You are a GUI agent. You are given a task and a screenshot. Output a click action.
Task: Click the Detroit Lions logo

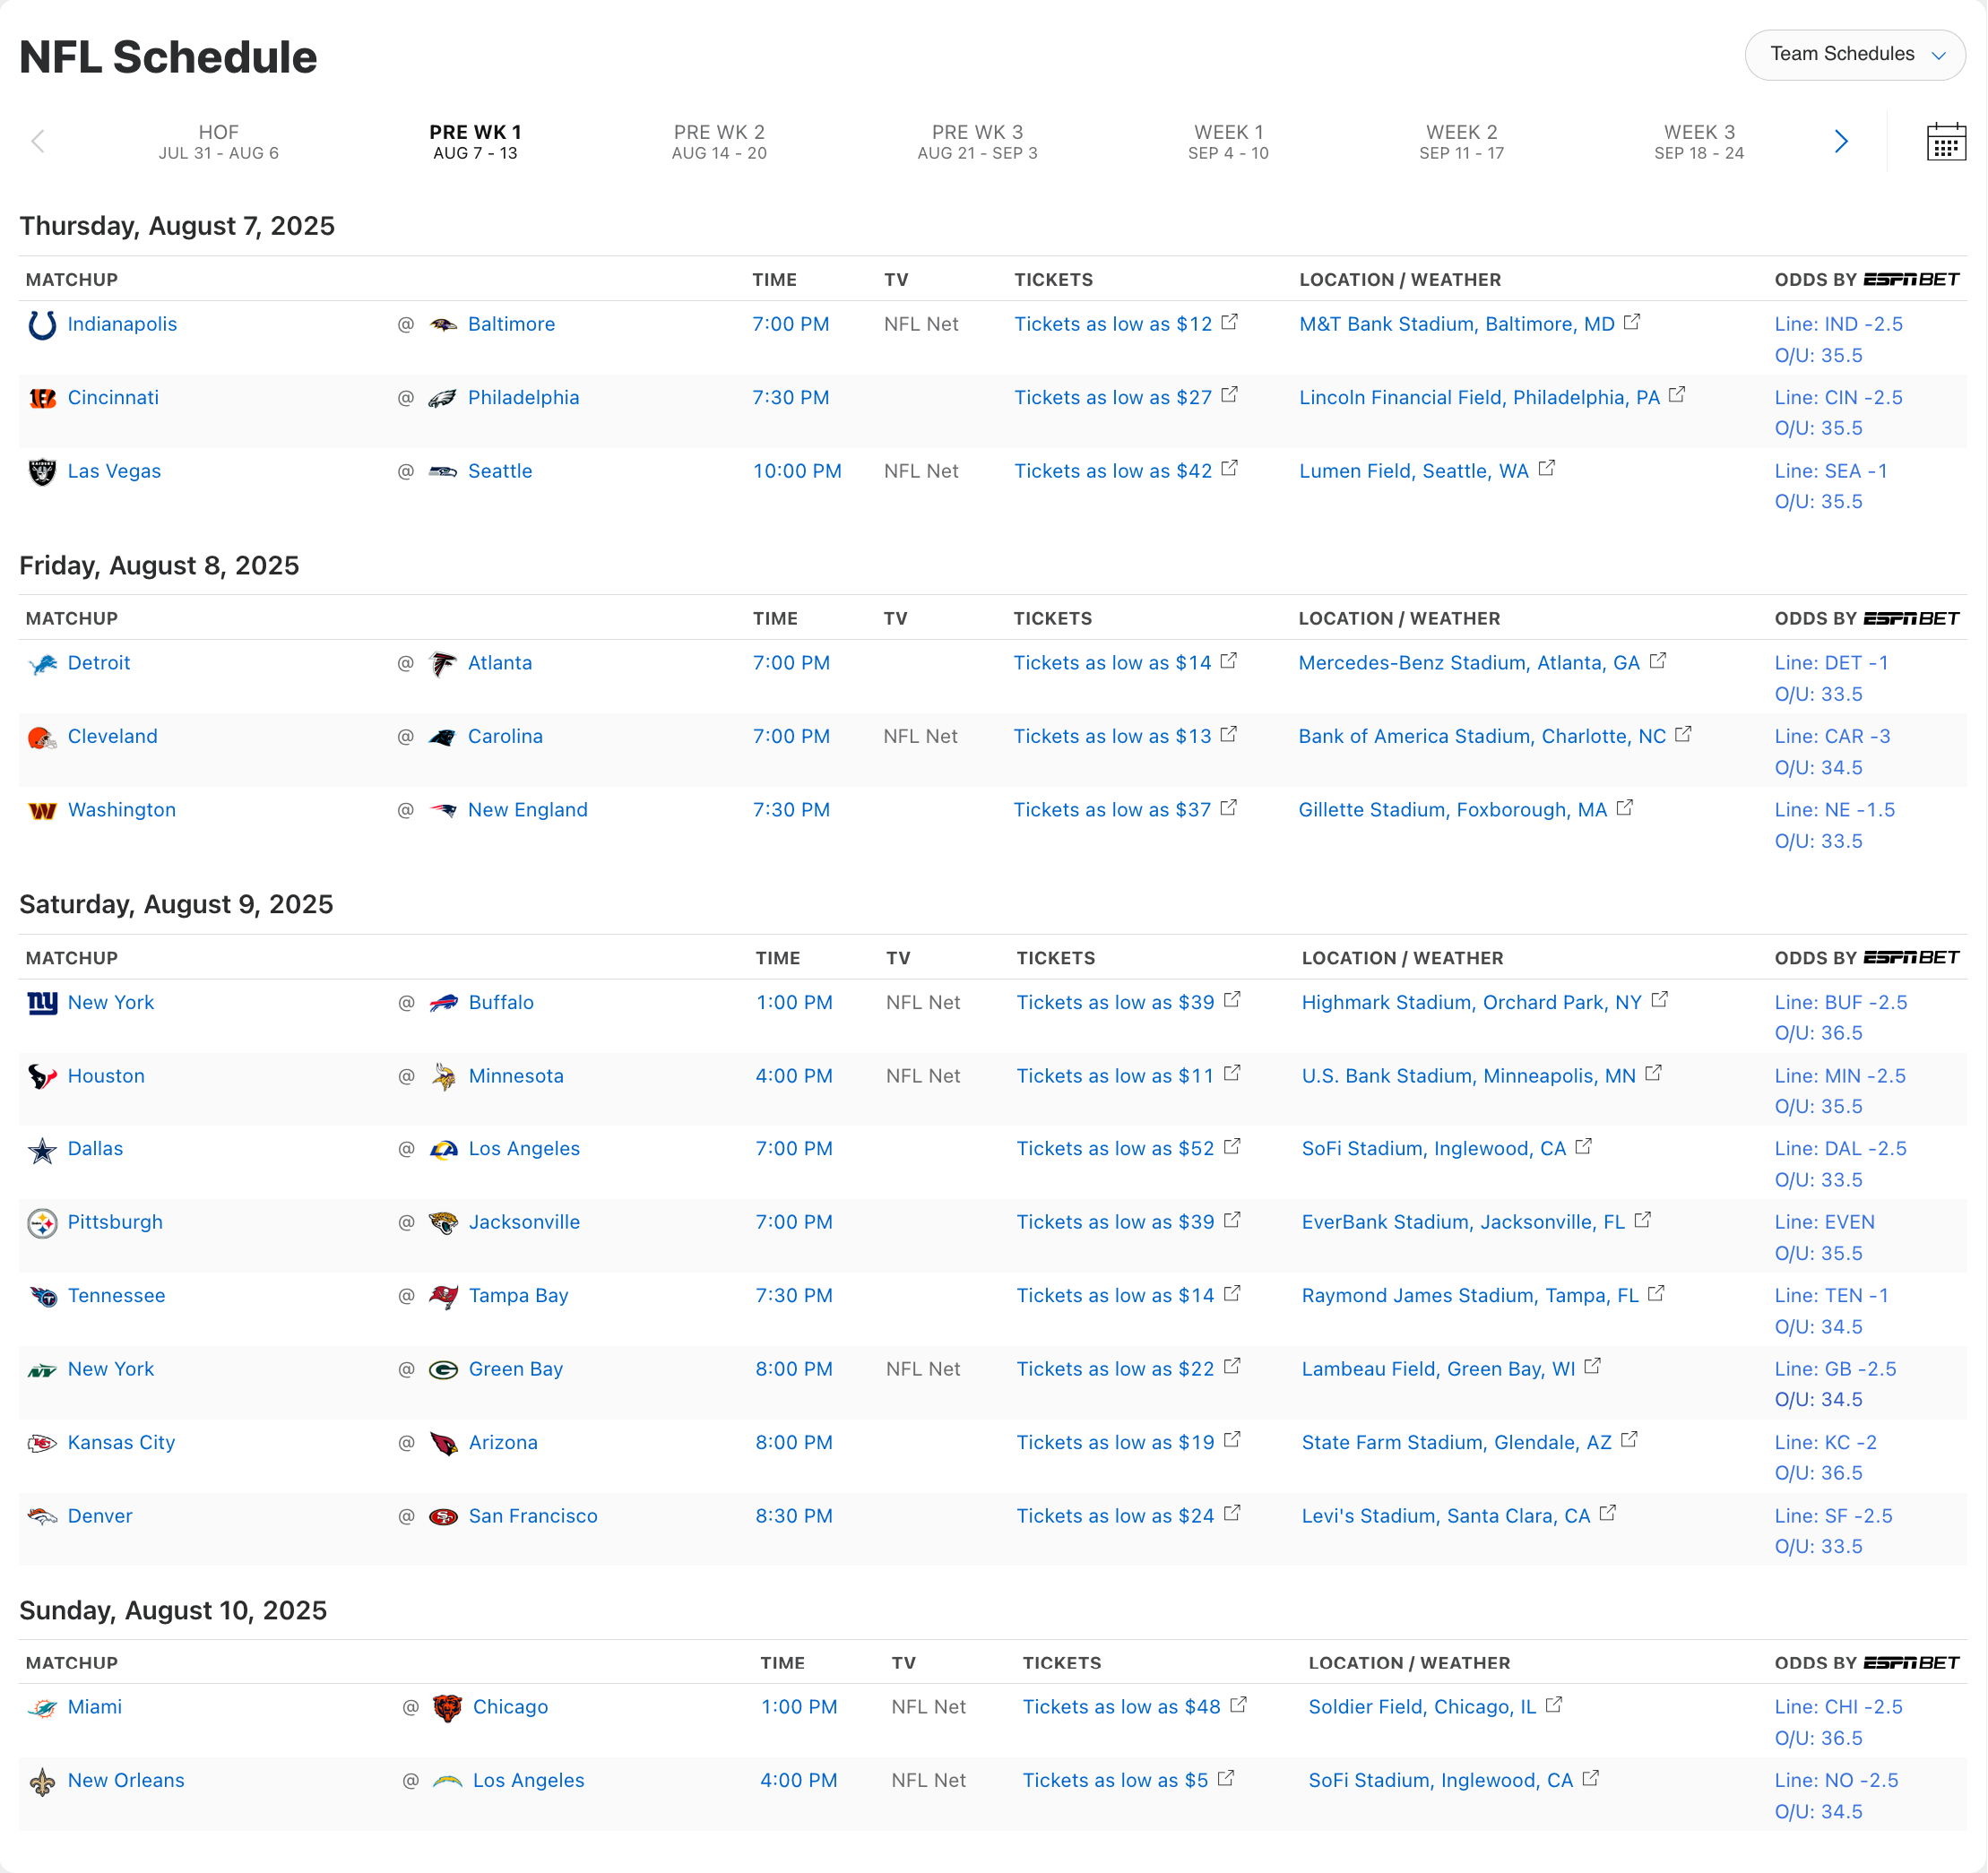pos(42,664)
